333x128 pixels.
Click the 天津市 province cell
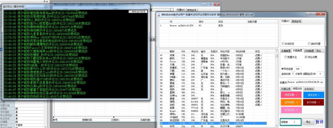pos(204,117)
